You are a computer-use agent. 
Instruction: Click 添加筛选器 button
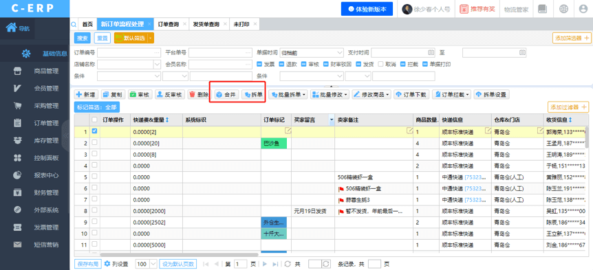572,38
